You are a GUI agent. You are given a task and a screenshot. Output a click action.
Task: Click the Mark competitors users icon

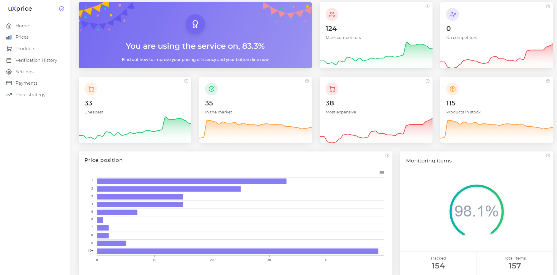(x=332, y=14)
